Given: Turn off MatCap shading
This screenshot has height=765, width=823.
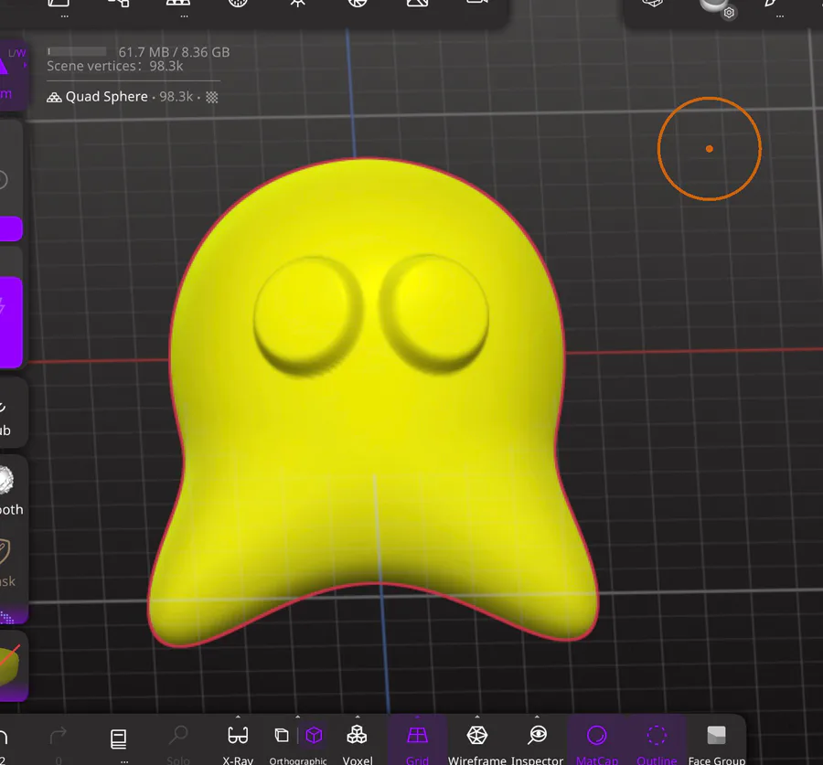Looking at the screenshot, I should 597,739.
